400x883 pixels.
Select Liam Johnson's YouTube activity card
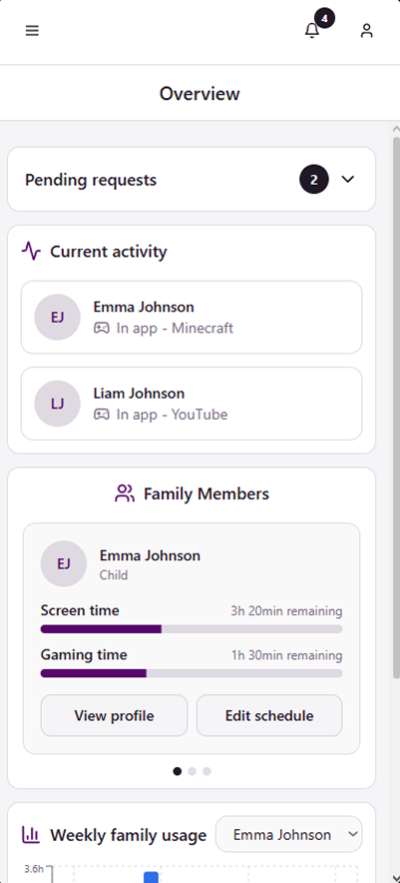192,404
